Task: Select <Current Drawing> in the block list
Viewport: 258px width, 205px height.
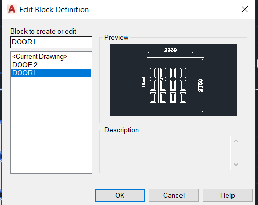Action: tap(40, 56)
